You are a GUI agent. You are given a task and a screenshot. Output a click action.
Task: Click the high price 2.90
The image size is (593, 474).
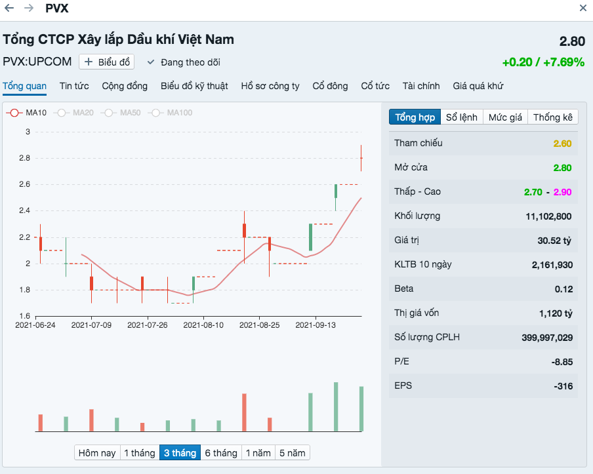click(562, 192)
